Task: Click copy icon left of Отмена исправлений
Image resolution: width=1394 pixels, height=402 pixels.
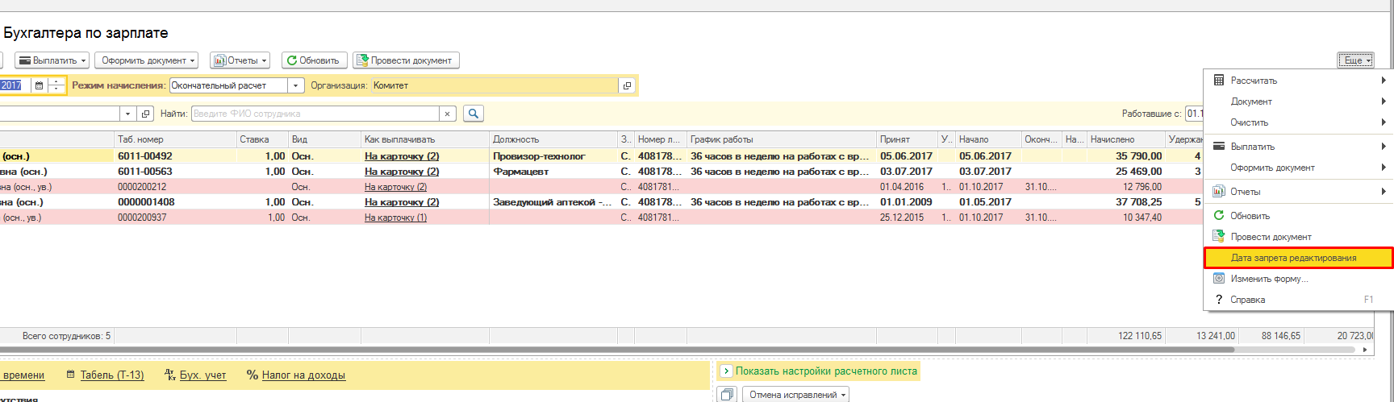Action: (727, 395)
